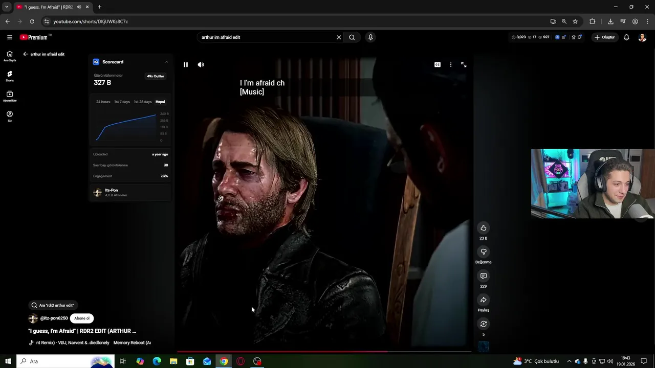Select the 1st 7 days stats tab
This screenshot has height=368, width=655.
[x=122, y=102]
